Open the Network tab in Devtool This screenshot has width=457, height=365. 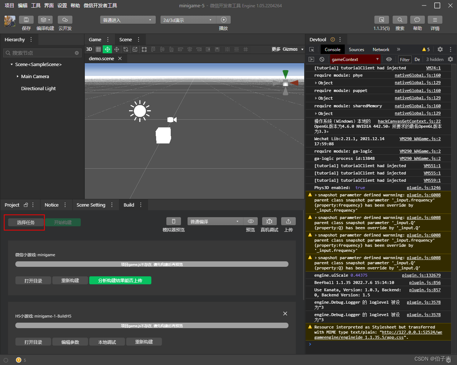[x=381, y=49]
